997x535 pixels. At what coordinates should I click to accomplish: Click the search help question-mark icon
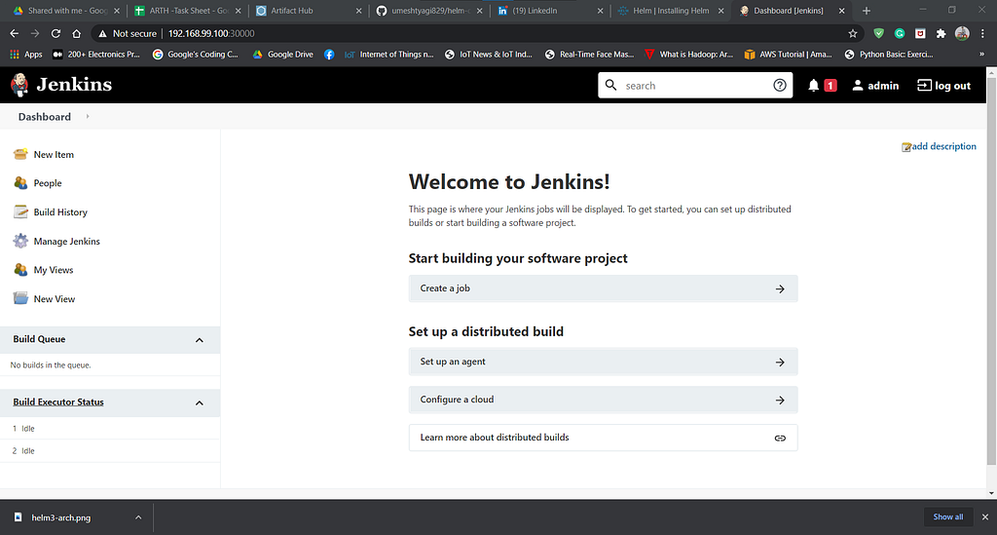pyautogui.click(x=780, y=85)
